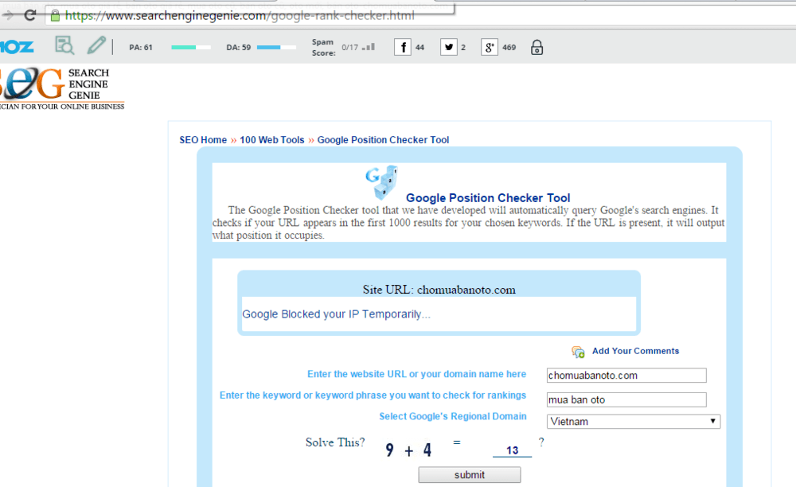Open the Vietnam regional domain dropdown
Viewport: 796px width, 487px height.
(634, 422)
